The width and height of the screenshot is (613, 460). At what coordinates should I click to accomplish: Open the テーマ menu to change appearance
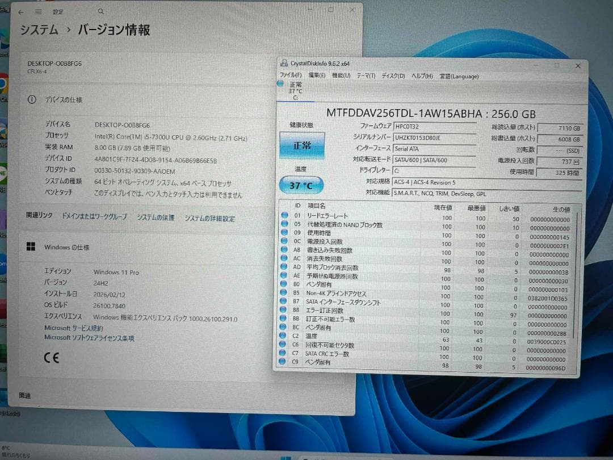coord(367,76)
